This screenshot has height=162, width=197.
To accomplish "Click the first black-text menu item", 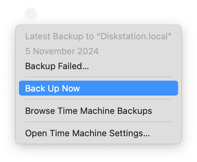I will (57, 66).
